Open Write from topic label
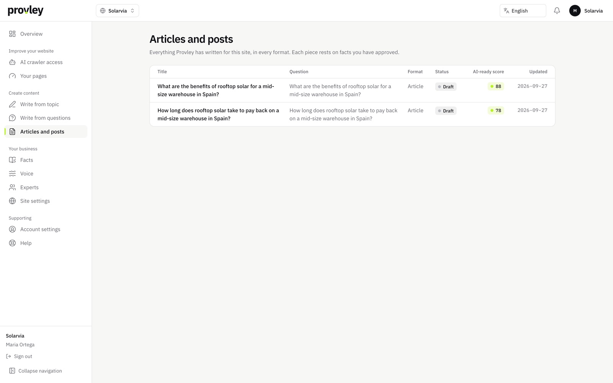613x383 pixels. coord(39,104)
